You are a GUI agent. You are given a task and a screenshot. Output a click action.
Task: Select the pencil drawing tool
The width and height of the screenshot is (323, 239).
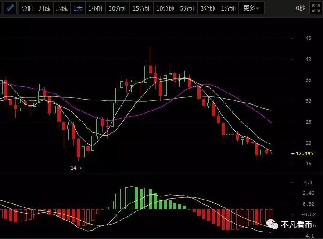click(10, 8)
